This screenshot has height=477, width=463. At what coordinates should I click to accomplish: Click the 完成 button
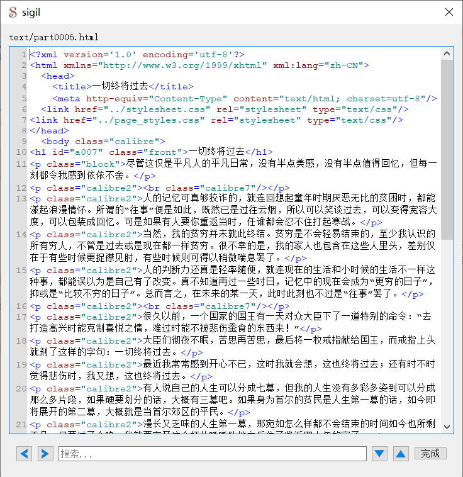[x=430, y=454]
